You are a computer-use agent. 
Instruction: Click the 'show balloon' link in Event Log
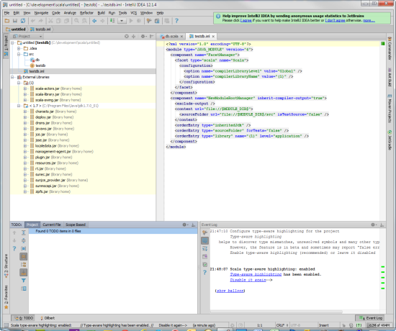tap(230, 291)
